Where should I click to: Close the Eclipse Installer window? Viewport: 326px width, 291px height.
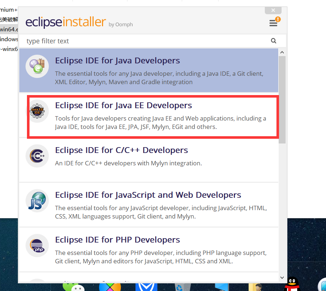[x=273, y=10]
